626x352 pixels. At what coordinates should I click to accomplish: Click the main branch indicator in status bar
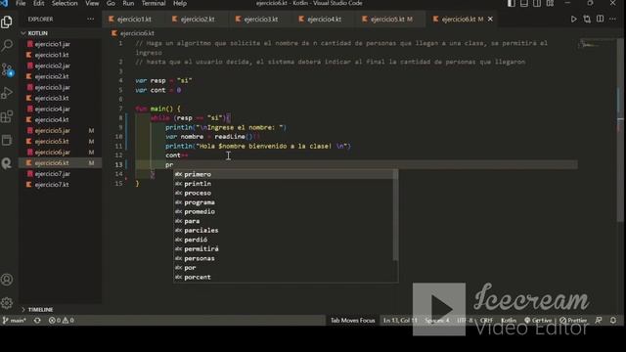[x=15, y=320]
